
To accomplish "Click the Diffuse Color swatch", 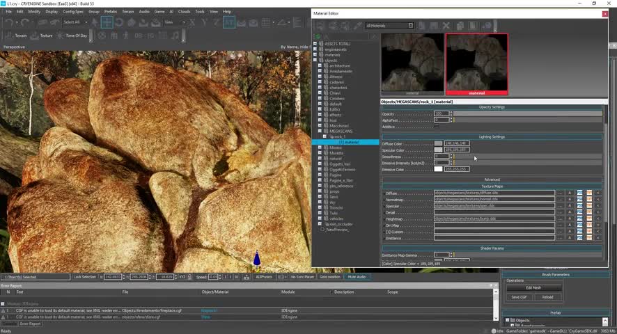I will tap(438, 143).
